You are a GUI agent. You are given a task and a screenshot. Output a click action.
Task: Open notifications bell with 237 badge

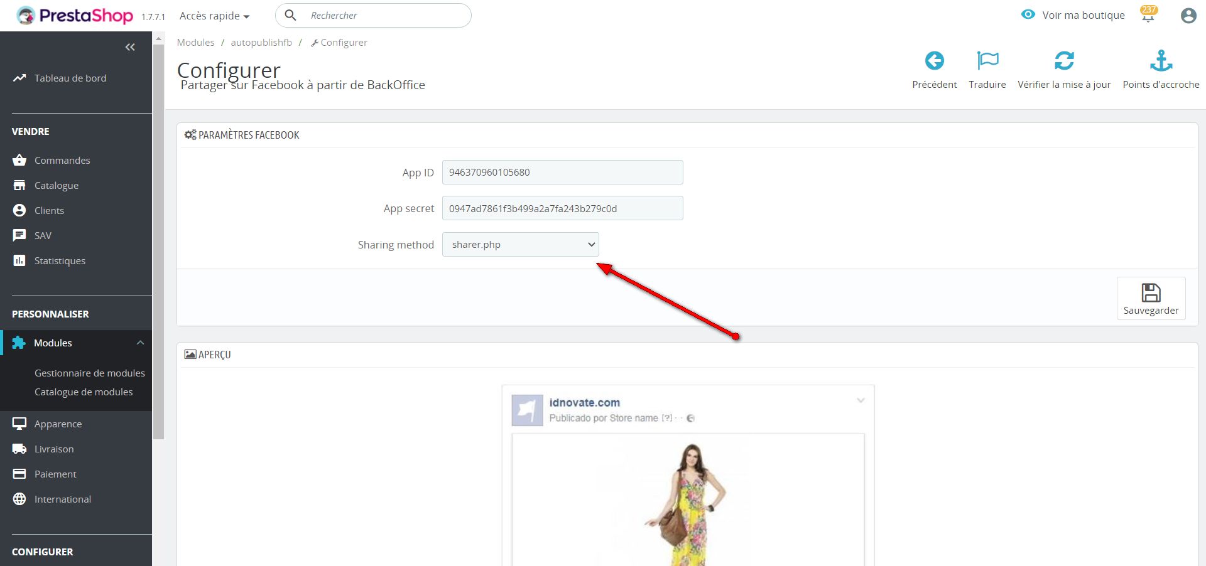(x=1148, y=15)
